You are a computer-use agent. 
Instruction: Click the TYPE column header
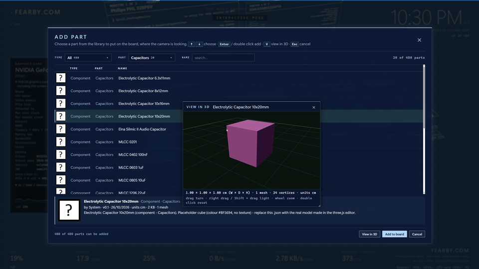pyautogui.click(x=74, y=68)
